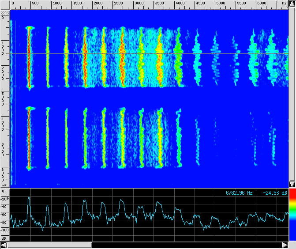The height and width of the screenshot is (249, 296).
Task: Click the horizontal scrollbar thumb
Action: click(49, 245)
